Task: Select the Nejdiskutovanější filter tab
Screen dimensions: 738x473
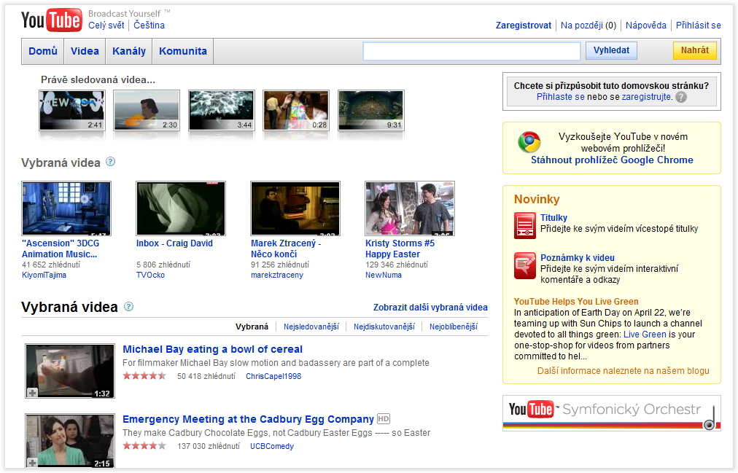Action: (x=384, y=327)
